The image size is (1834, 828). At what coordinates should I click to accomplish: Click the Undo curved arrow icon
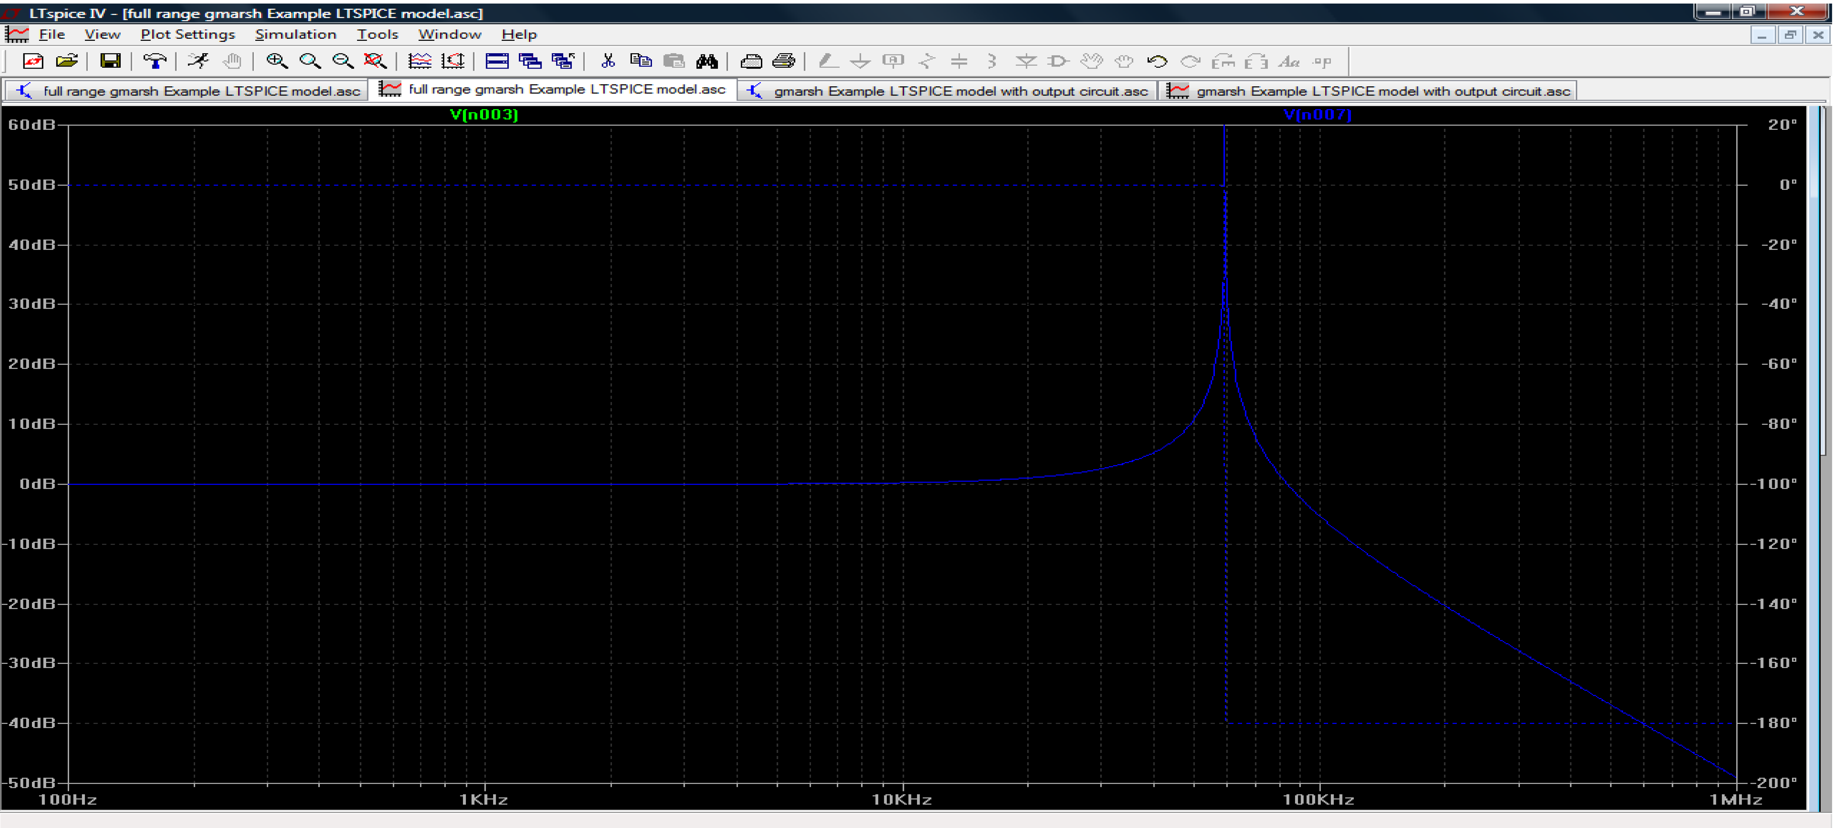point(1158,61)
